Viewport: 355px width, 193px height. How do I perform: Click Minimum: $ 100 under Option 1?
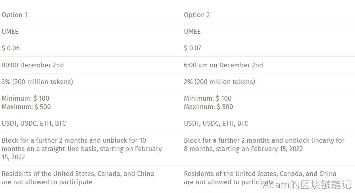click(x=25, y=98)
